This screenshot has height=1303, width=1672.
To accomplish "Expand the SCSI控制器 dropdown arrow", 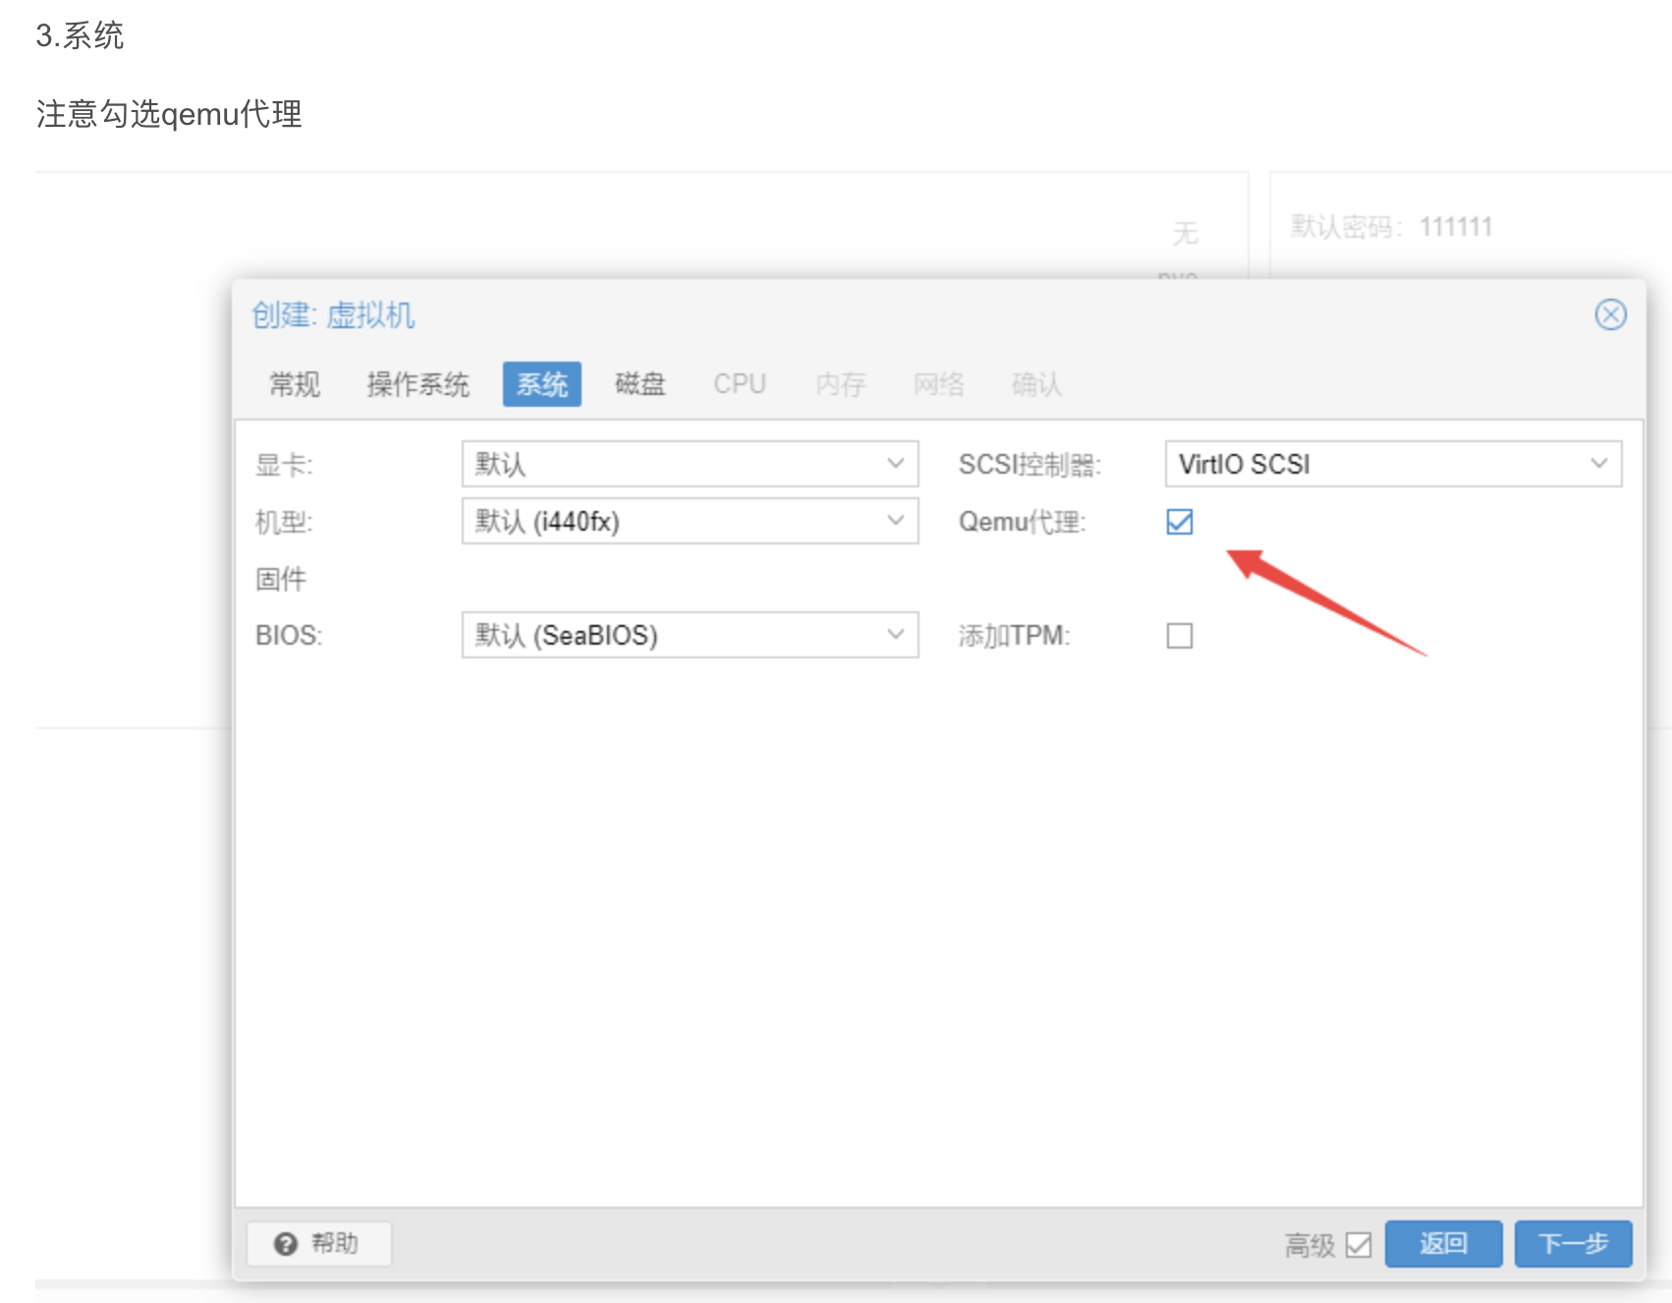I will tap(1598, 464).
